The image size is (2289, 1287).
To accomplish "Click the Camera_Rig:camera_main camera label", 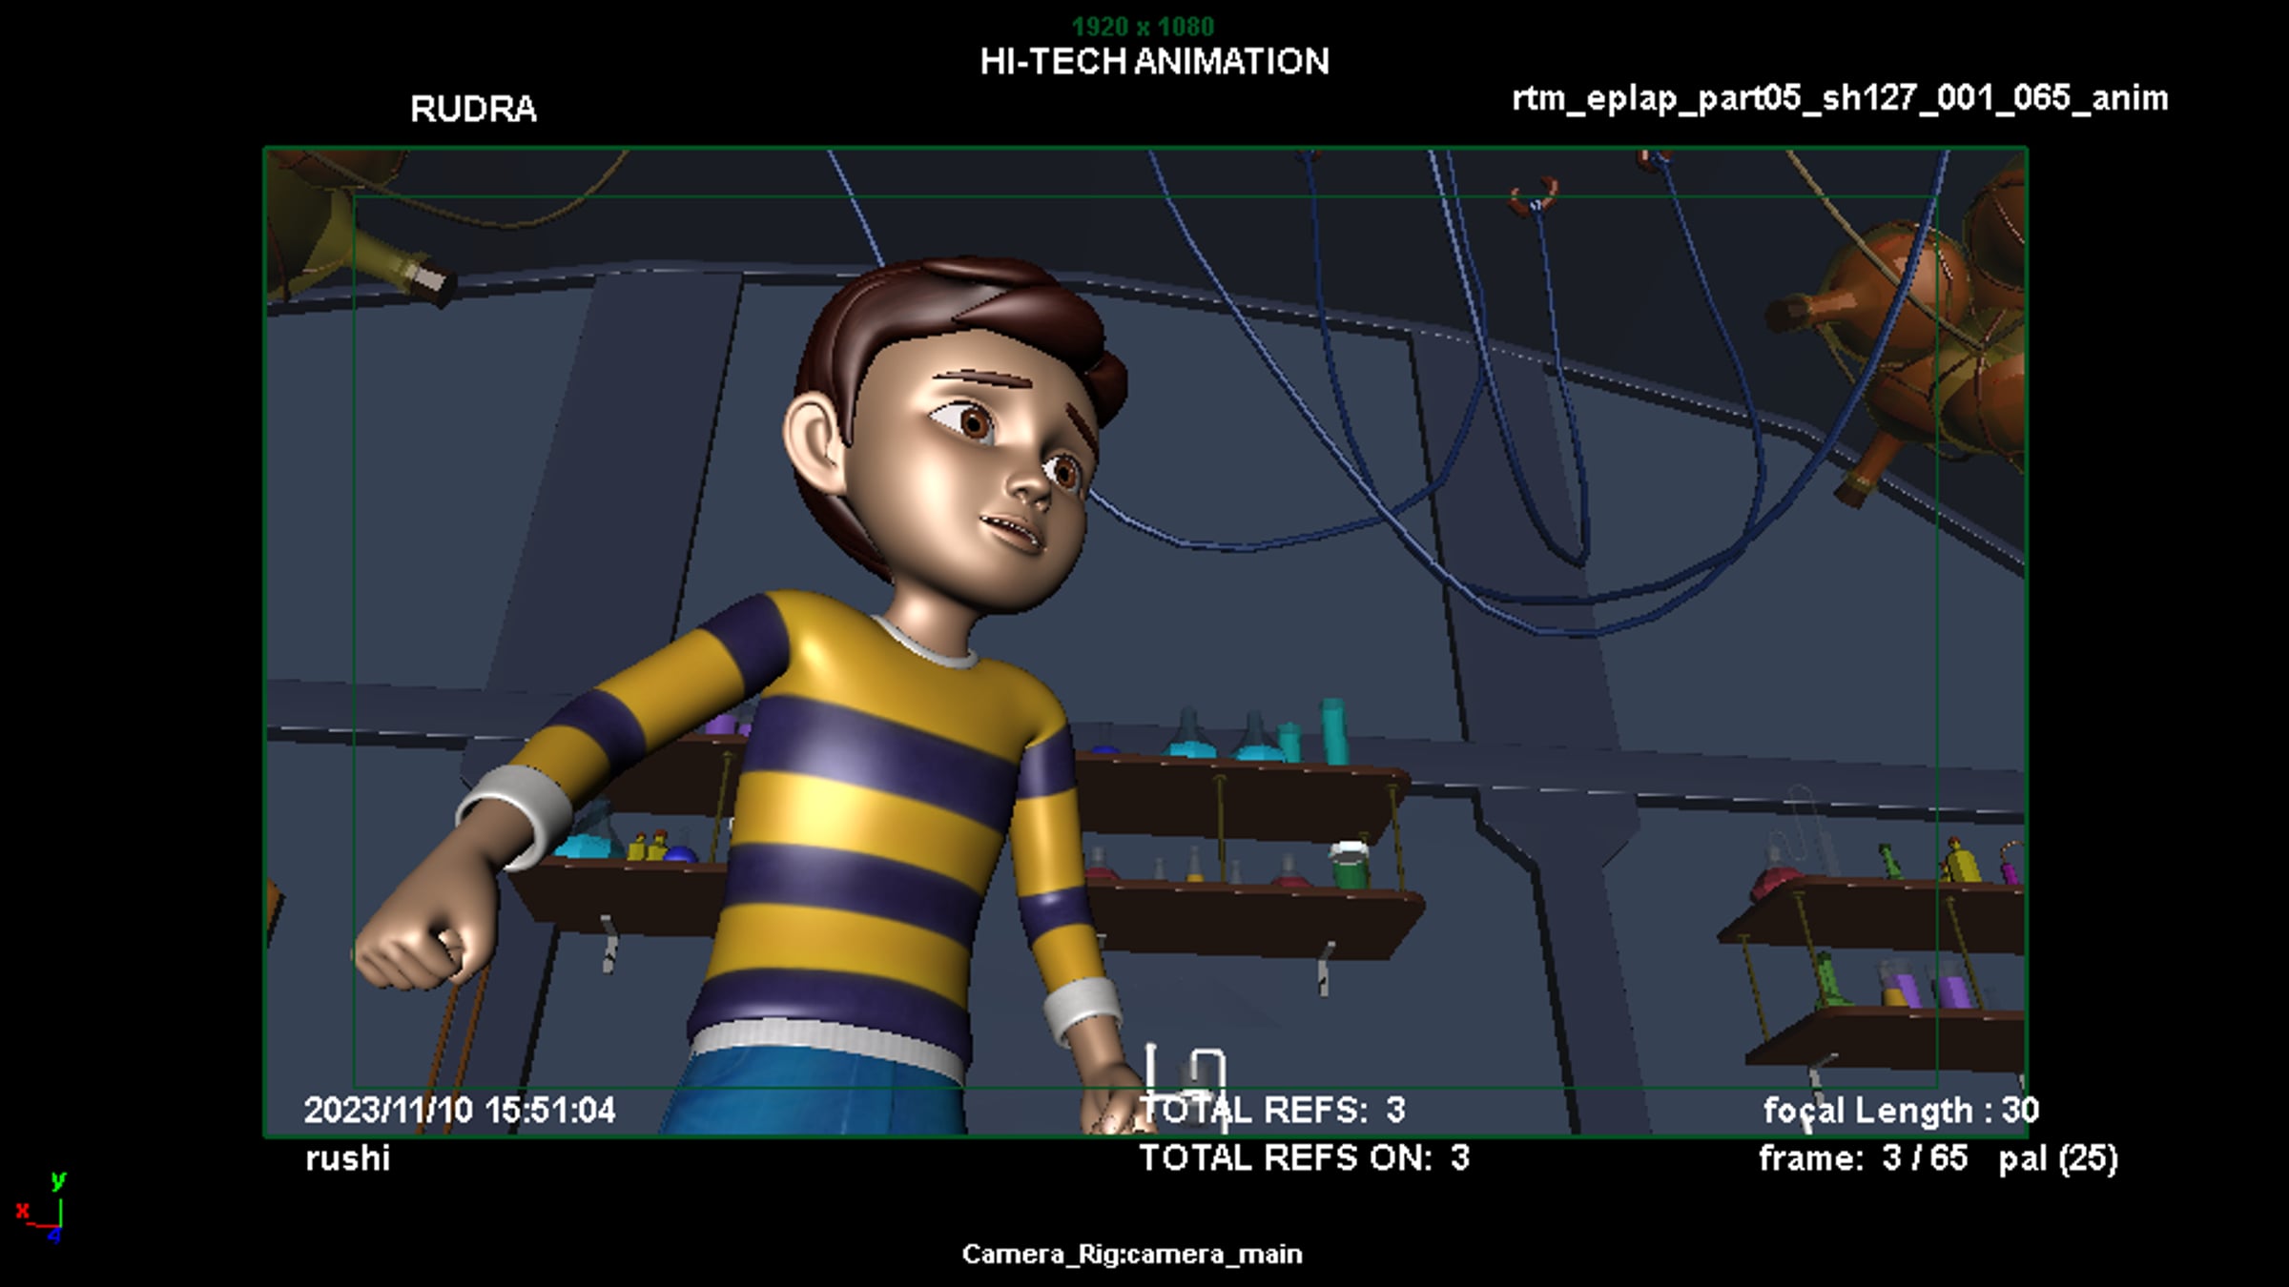I will (1131, 1254).
